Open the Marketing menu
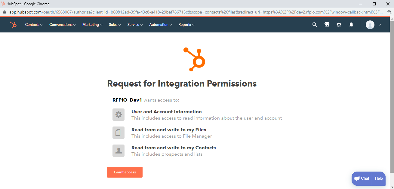The image size is (394, 189). [92, 25]
